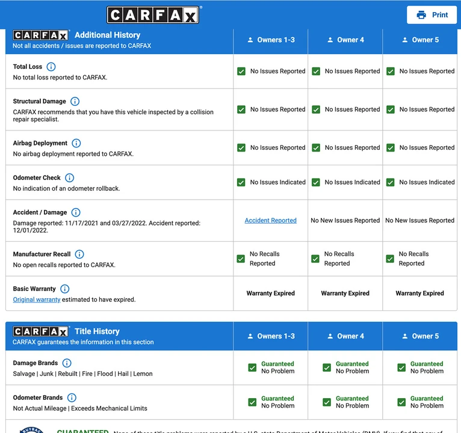Click Structural Damage check mark for Owners 1-3

pos(241,109)
